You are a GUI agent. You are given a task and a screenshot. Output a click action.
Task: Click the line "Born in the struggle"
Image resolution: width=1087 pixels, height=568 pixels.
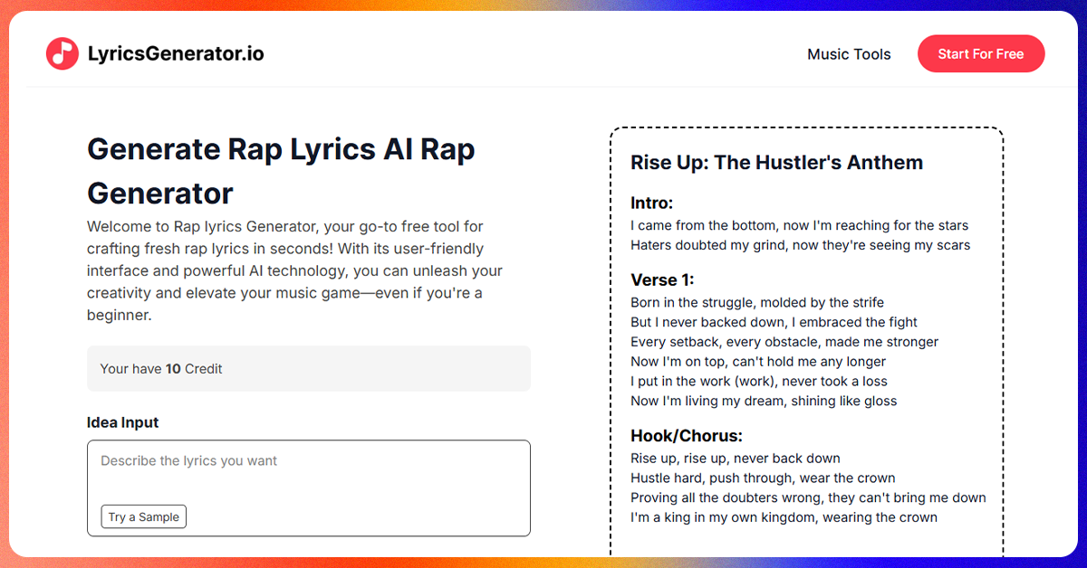tap(757, 302)
